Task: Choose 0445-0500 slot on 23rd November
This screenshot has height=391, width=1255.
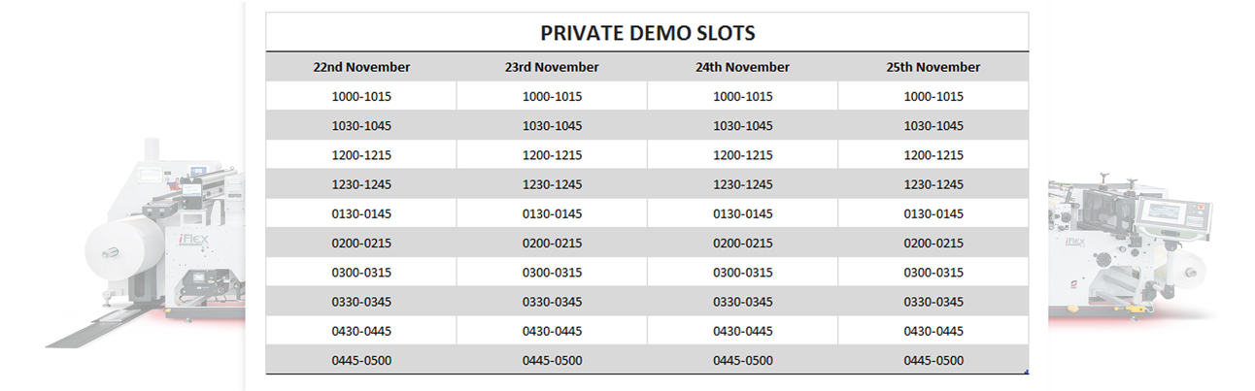Action: click(x=552, y=361)
